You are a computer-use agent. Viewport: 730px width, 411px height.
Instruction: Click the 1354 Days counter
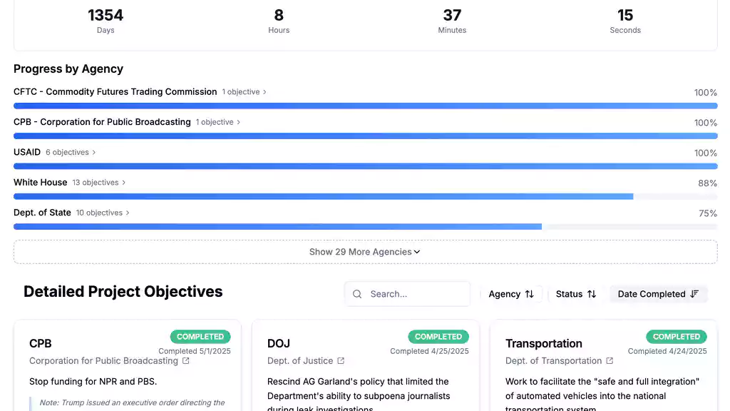point(106,21)
